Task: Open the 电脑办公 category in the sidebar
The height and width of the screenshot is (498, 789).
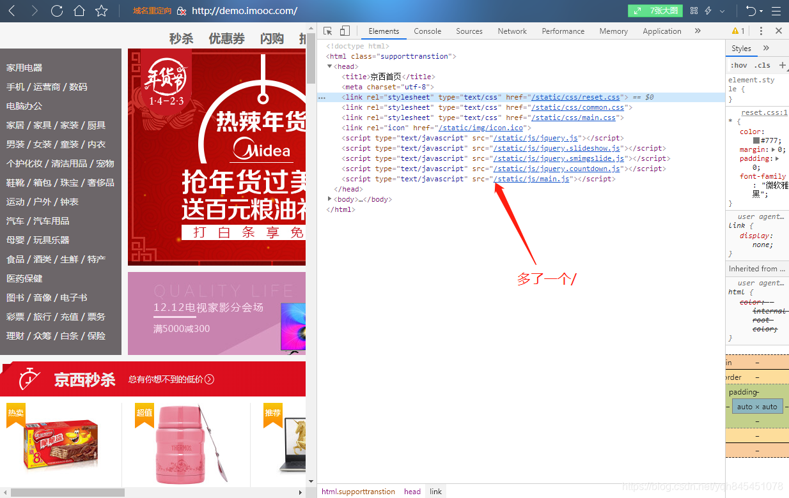Action: pyautogui.click(x=24, y=106)
